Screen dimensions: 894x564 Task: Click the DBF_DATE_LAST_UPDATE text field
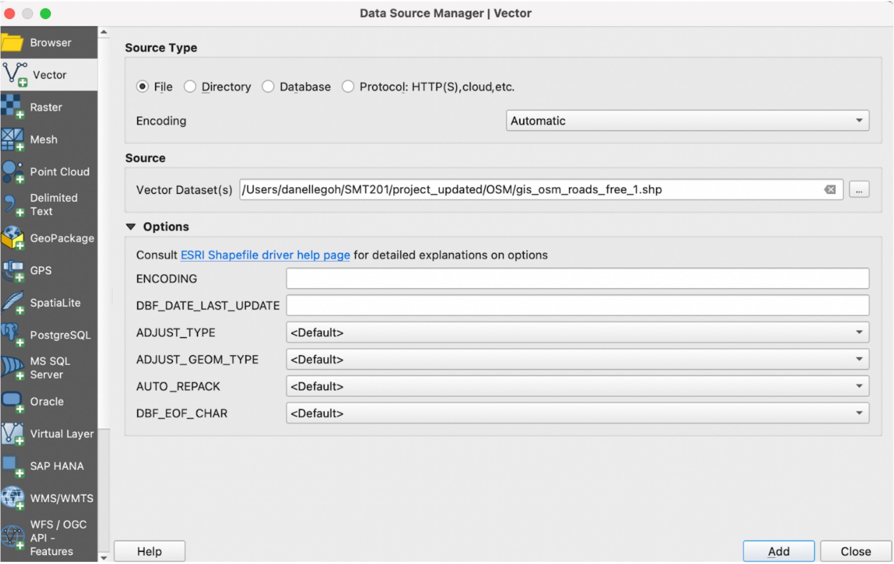(577, 305)
